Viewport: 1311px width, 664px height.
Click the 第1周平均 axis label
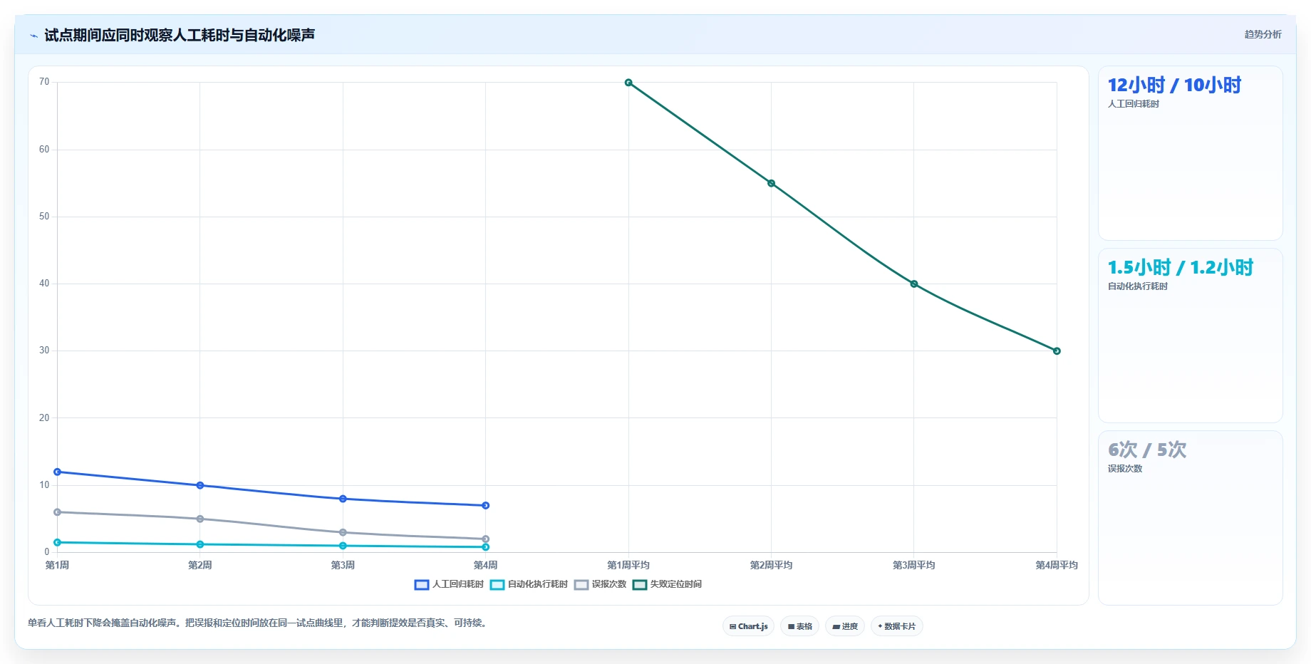tap(628, 565)
